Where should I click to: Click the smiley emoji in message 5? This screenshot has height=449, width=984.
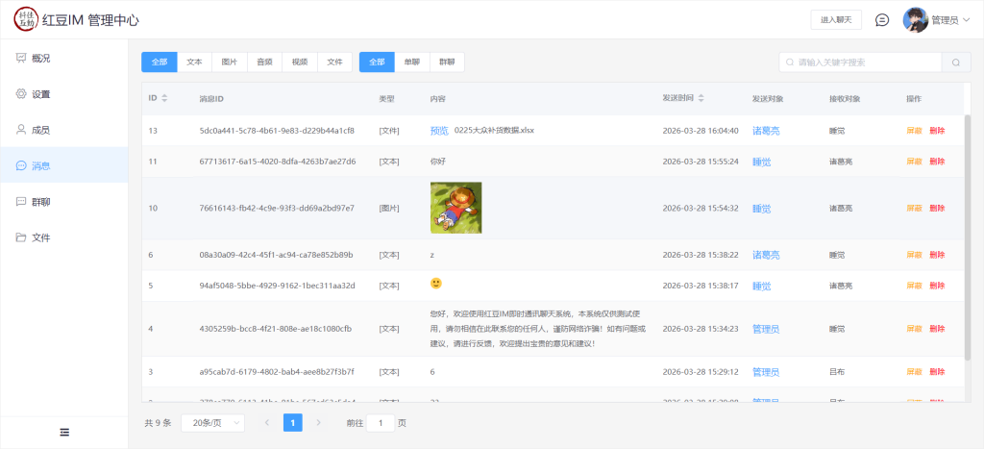point(436,284)
